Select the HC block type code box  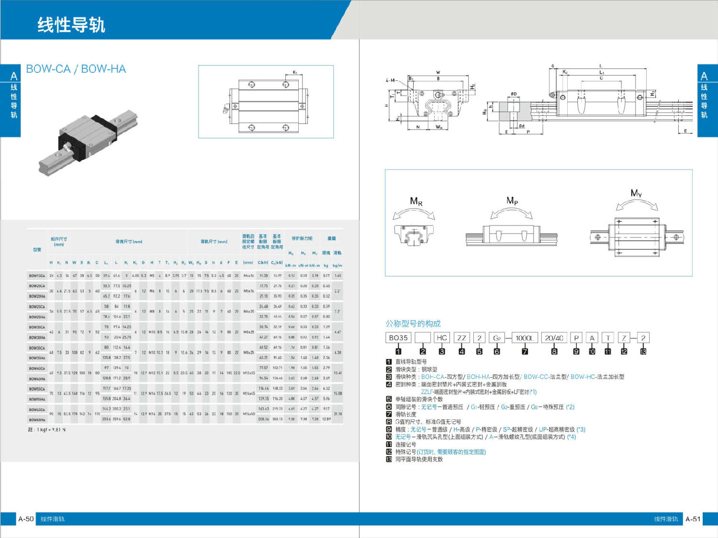(x=442, y=338)
